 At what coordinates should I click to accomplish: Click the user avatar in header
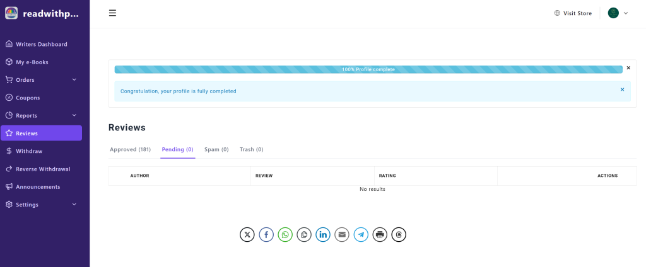[613, 13]
